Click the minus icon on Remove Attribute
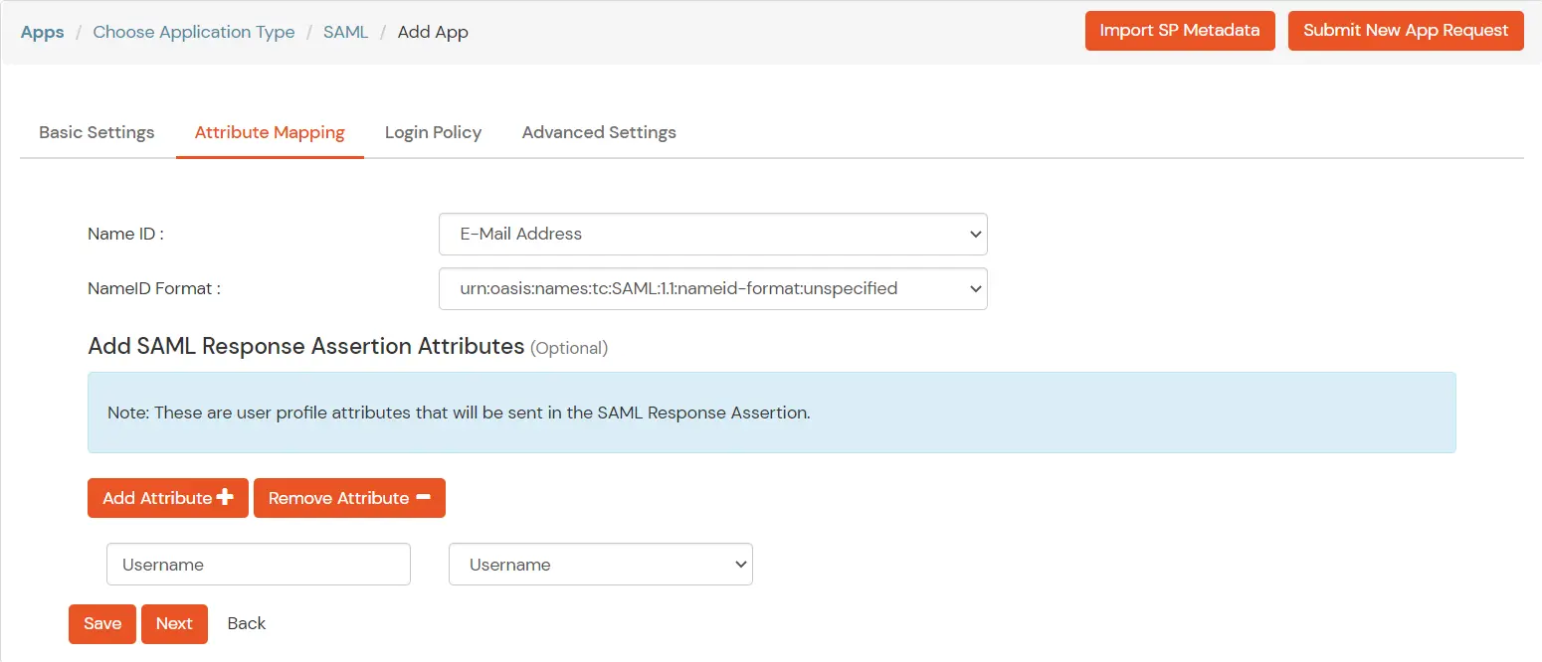 tap(426, 497)
